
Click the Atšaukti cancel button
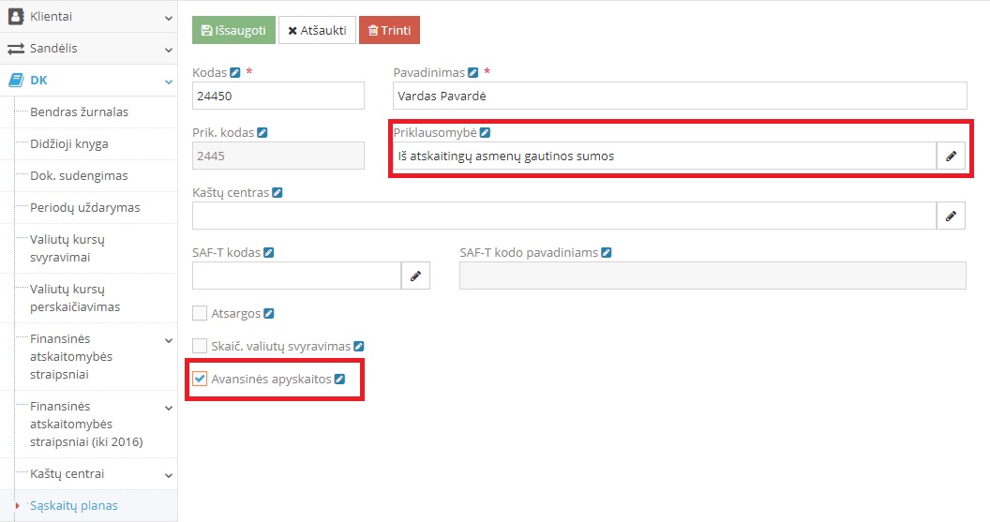point(317,30)
